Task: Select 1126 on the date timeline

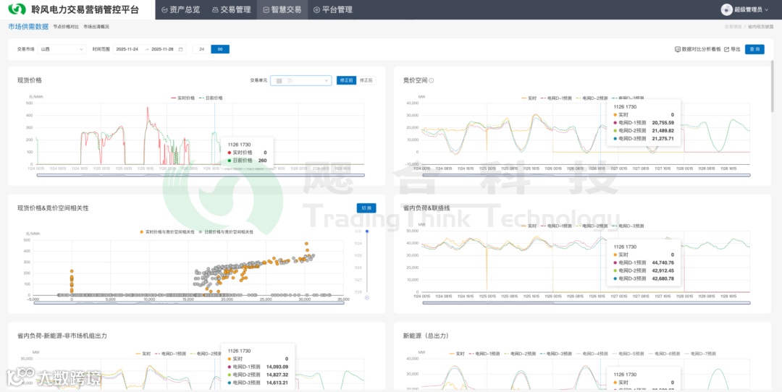Action: [x=358, y=268]
